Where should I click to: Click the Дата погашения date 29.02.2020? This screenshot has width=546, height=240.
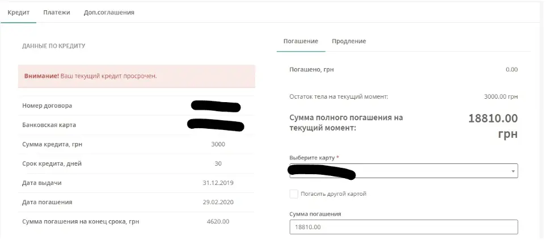pyautogui.click(x=218, y=202)
